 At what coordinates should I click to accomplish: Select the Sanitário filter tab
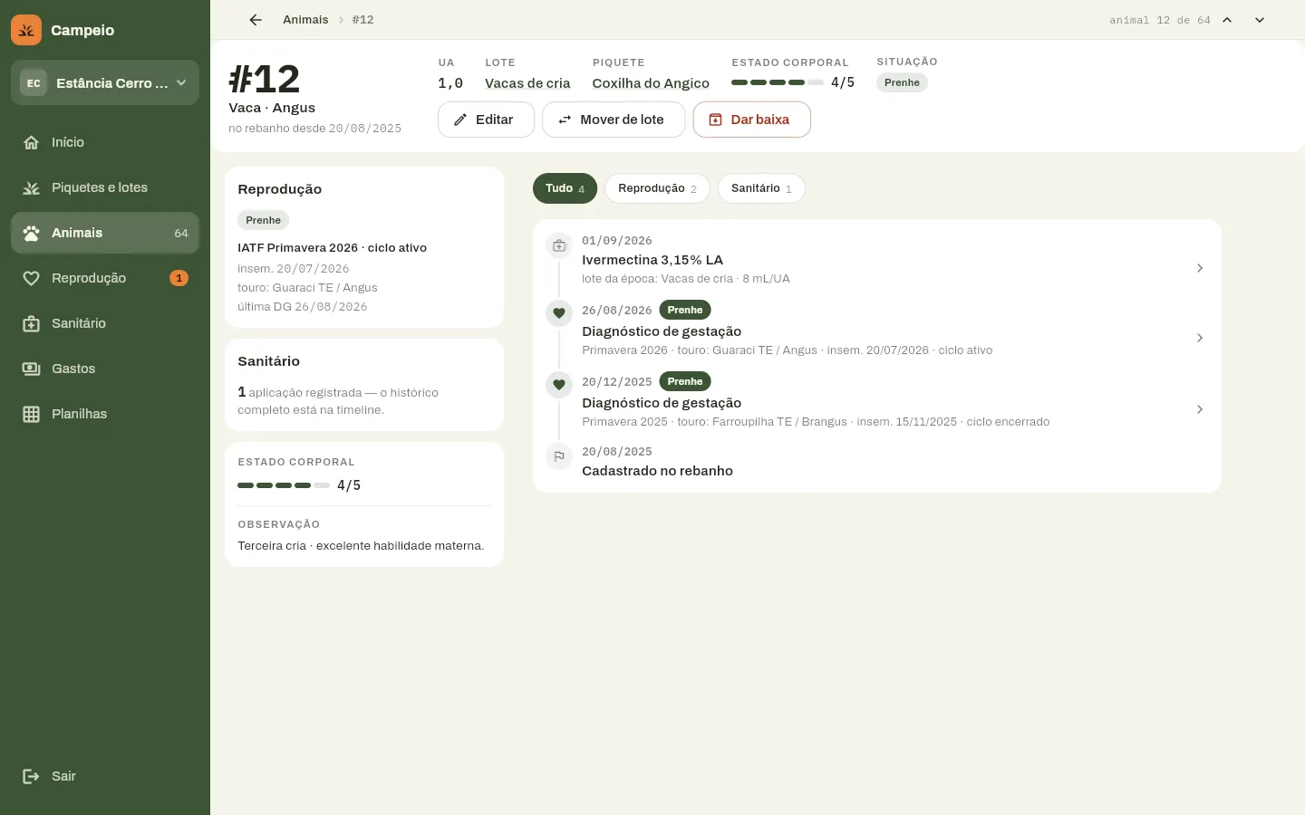tap(761, 188)
